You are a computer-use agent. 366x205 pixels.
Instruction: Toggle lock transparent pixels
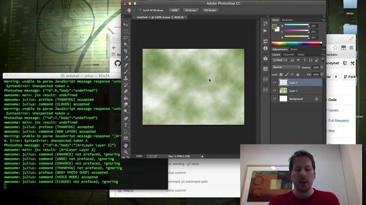coord(281,75)
